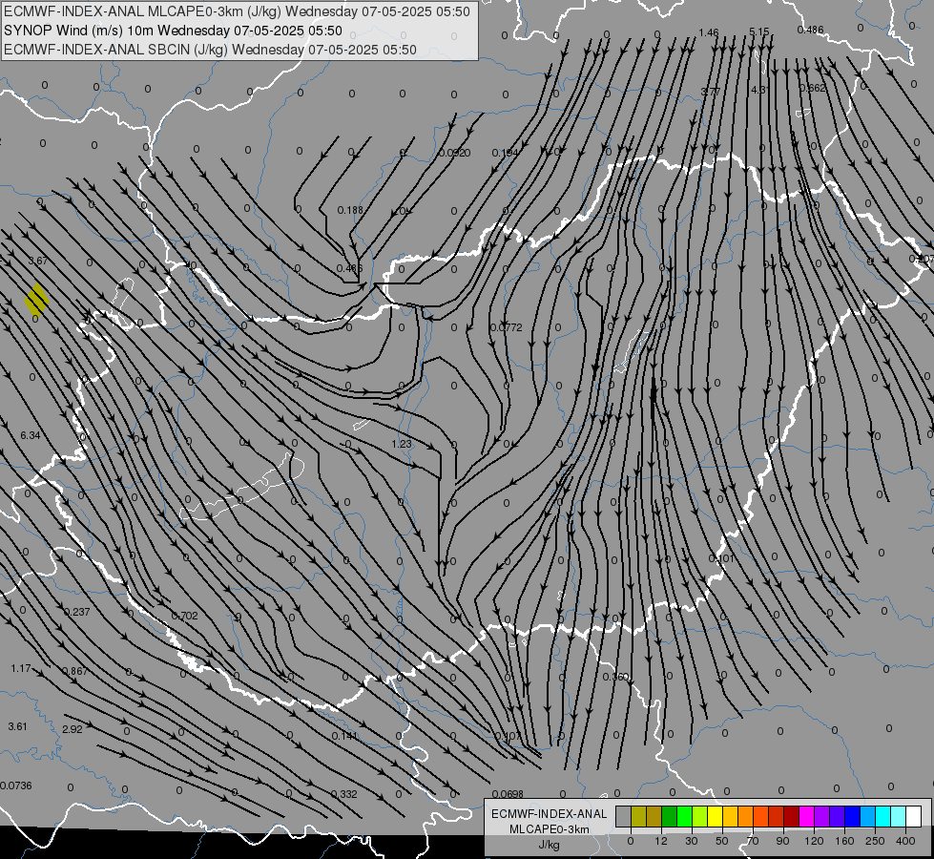Click the 0.0698 value on the map

509,794
